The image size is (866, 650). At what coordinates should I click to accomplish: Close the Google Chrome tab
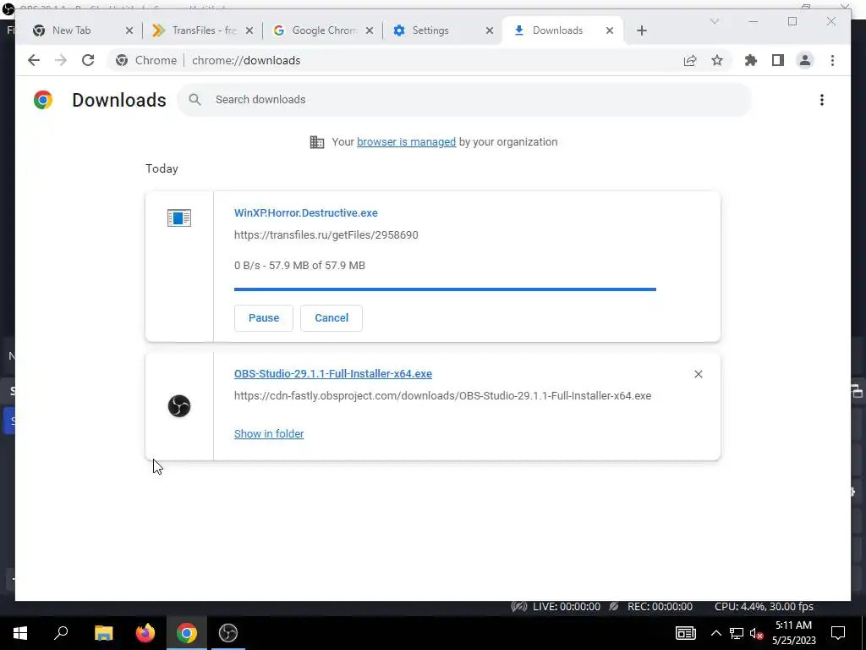[x=370, y=30]
